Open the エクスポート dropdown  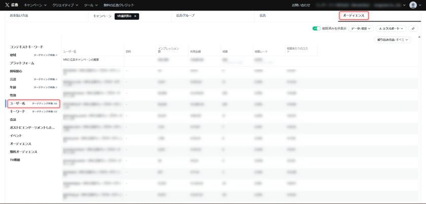(390, 29)
